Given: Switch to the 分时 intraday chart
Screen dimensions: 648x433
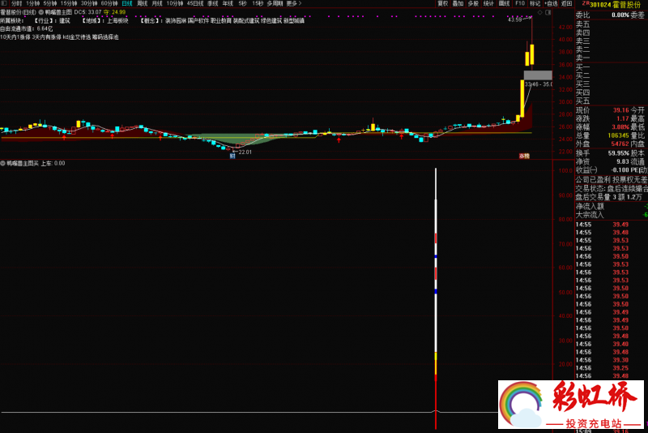Looking at the screenshot, I should click(16, 3).
